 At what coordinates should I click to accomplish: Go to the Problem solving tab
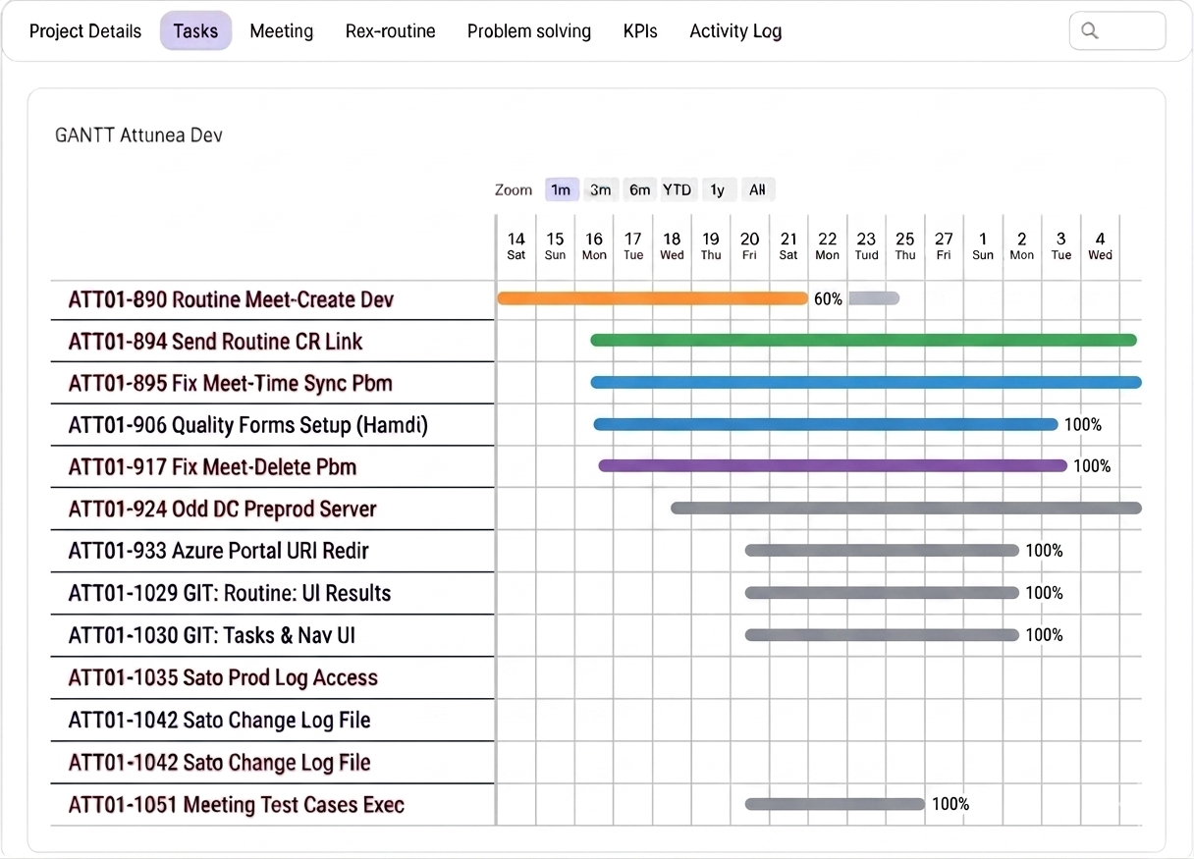click(528, 30)
